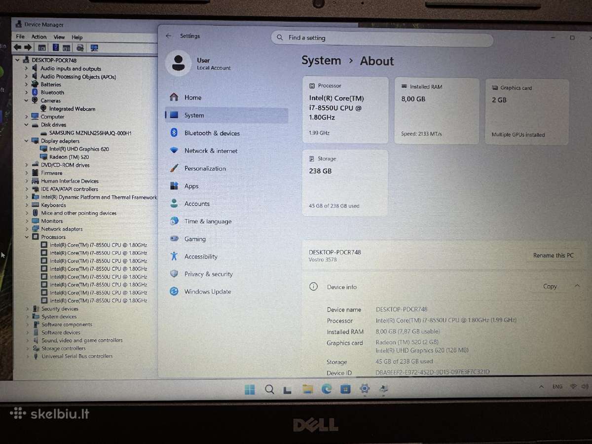Click System breadcrumb in About header
The width and height of the screenshot is (592, 444).
[321, 61]
